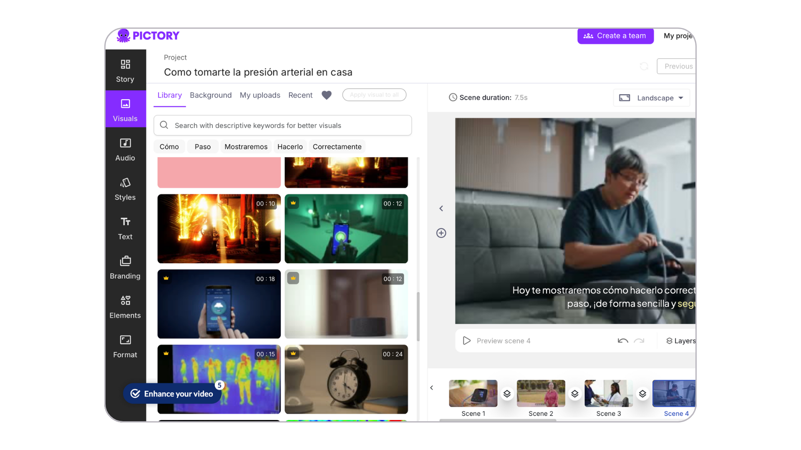801x450 pixels.
Task: Click Create a team button
Action: [615, 36]
